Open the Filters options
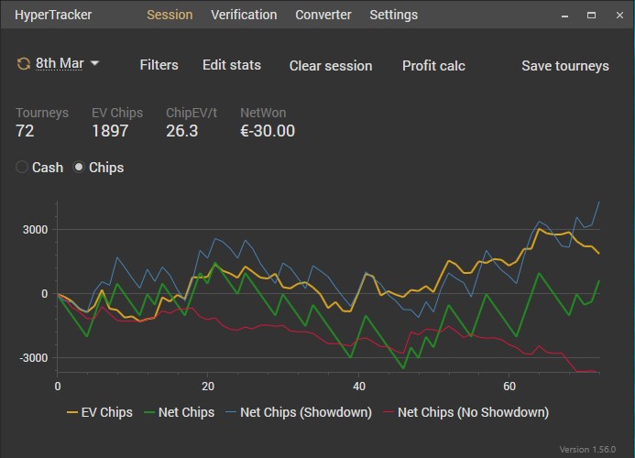 (x=159, y=65)
